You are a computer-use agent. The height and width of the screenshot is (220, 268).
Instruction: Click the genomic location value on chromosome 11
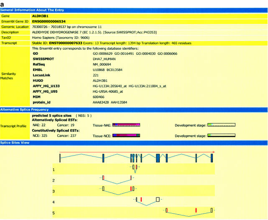[66, 27]
